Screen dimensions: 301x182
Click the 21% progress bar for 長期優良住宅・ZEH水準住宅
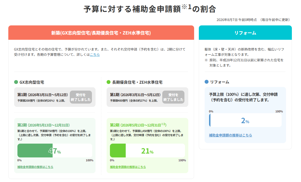147,151
